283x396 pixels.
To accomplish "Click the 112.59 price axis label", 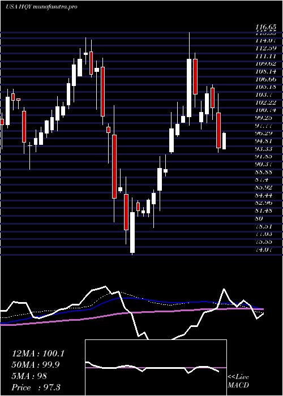I will point(265,48).
